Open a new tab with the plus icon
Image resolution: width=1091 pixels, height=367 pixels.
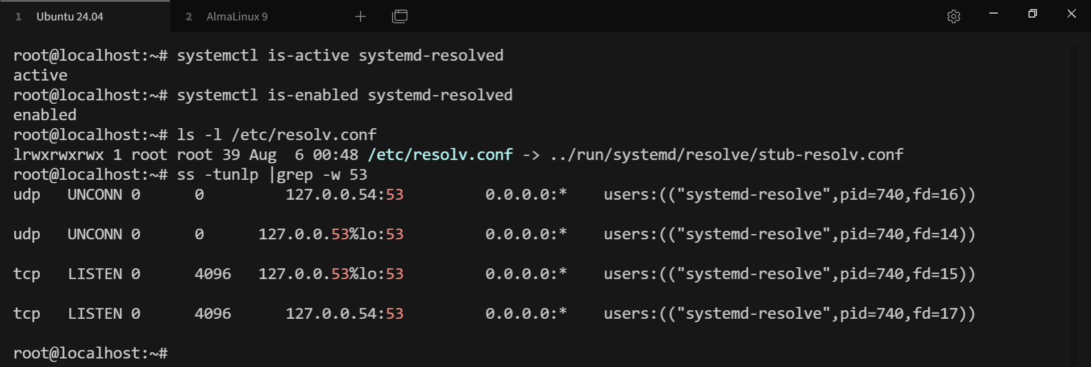click(360, 16)
